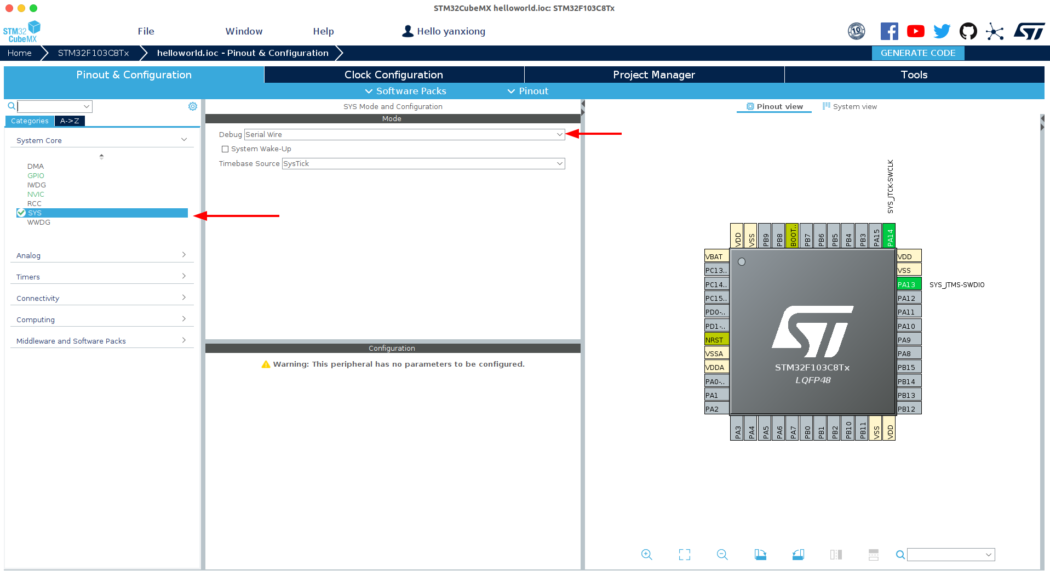The width and height of the screenshot is (1050, 576).
Task: Zoom in on the chip pinout
Action: pyautogui.click(x=646, y=555)
